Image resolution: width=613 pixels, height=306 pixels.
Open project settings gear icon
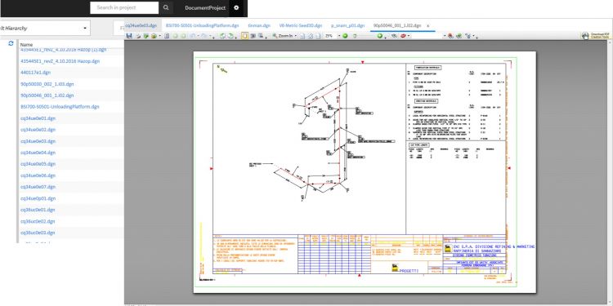tap(235, 7)
